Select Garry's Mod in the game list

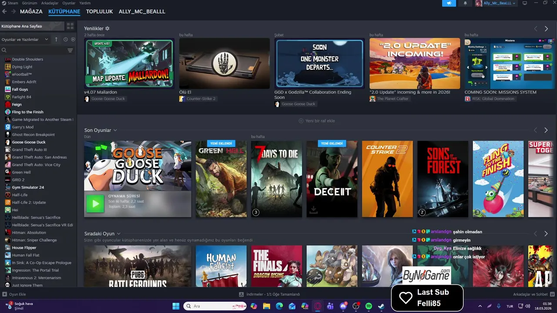tap(23, 127)
